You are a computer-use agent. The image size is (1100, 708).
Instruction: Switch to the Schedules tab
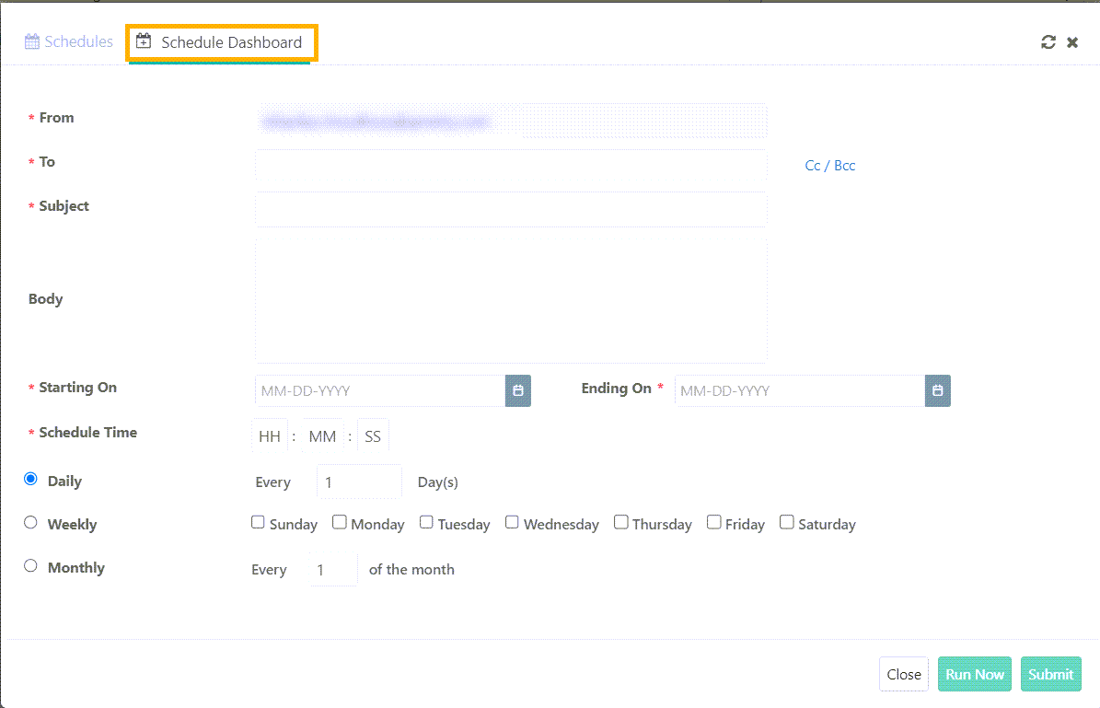[77, 41]
